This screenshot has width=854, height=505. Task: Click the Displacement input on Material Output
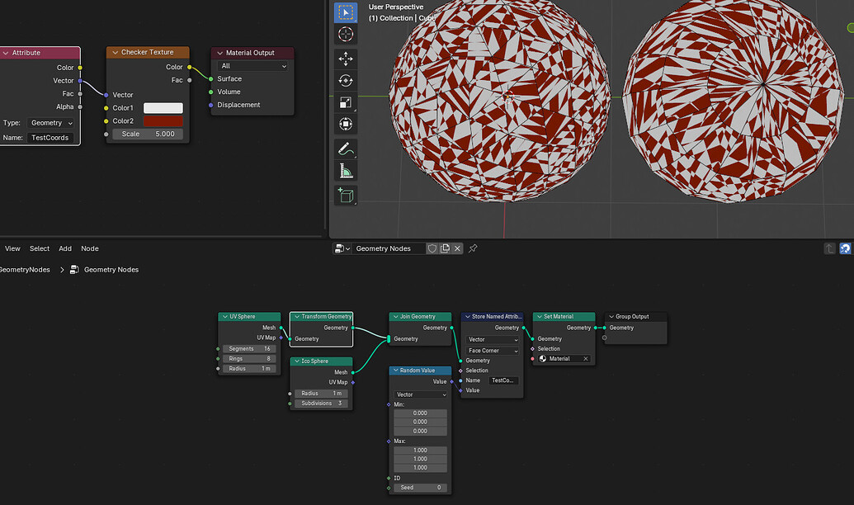(x=210, y=105)
